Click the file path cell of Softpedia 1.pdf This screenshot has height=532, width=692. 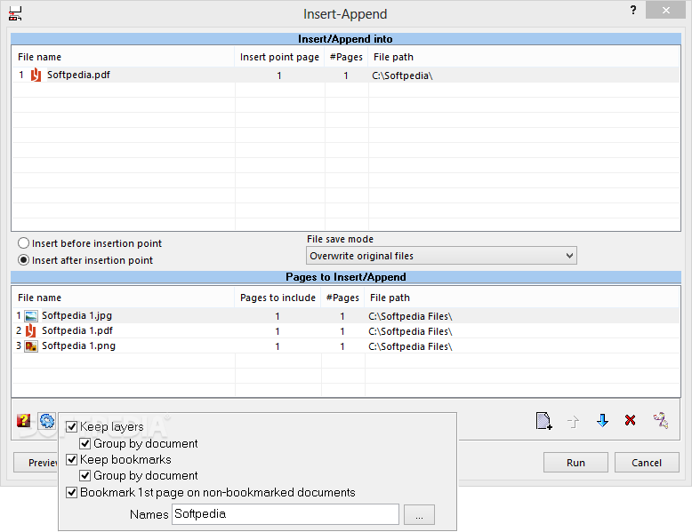click(x=410, y=331)
